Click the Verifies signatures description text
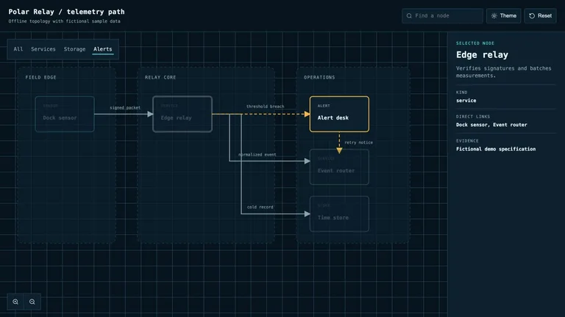This screenshot has height=317, width=565. click(503, 72)
